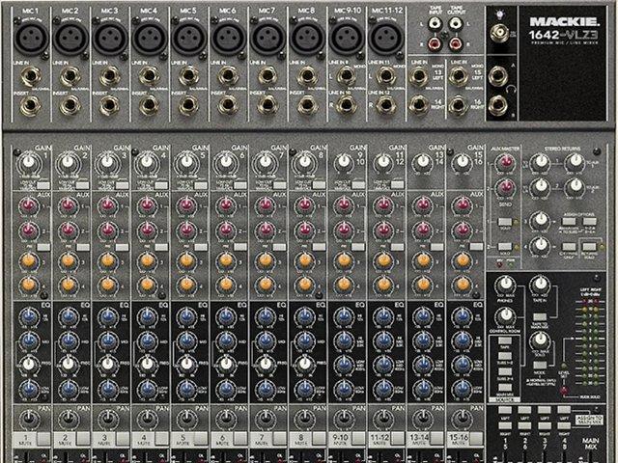Enable low cut on channel 8
This screenshot has width=618, height=463.
pos(319,185)
